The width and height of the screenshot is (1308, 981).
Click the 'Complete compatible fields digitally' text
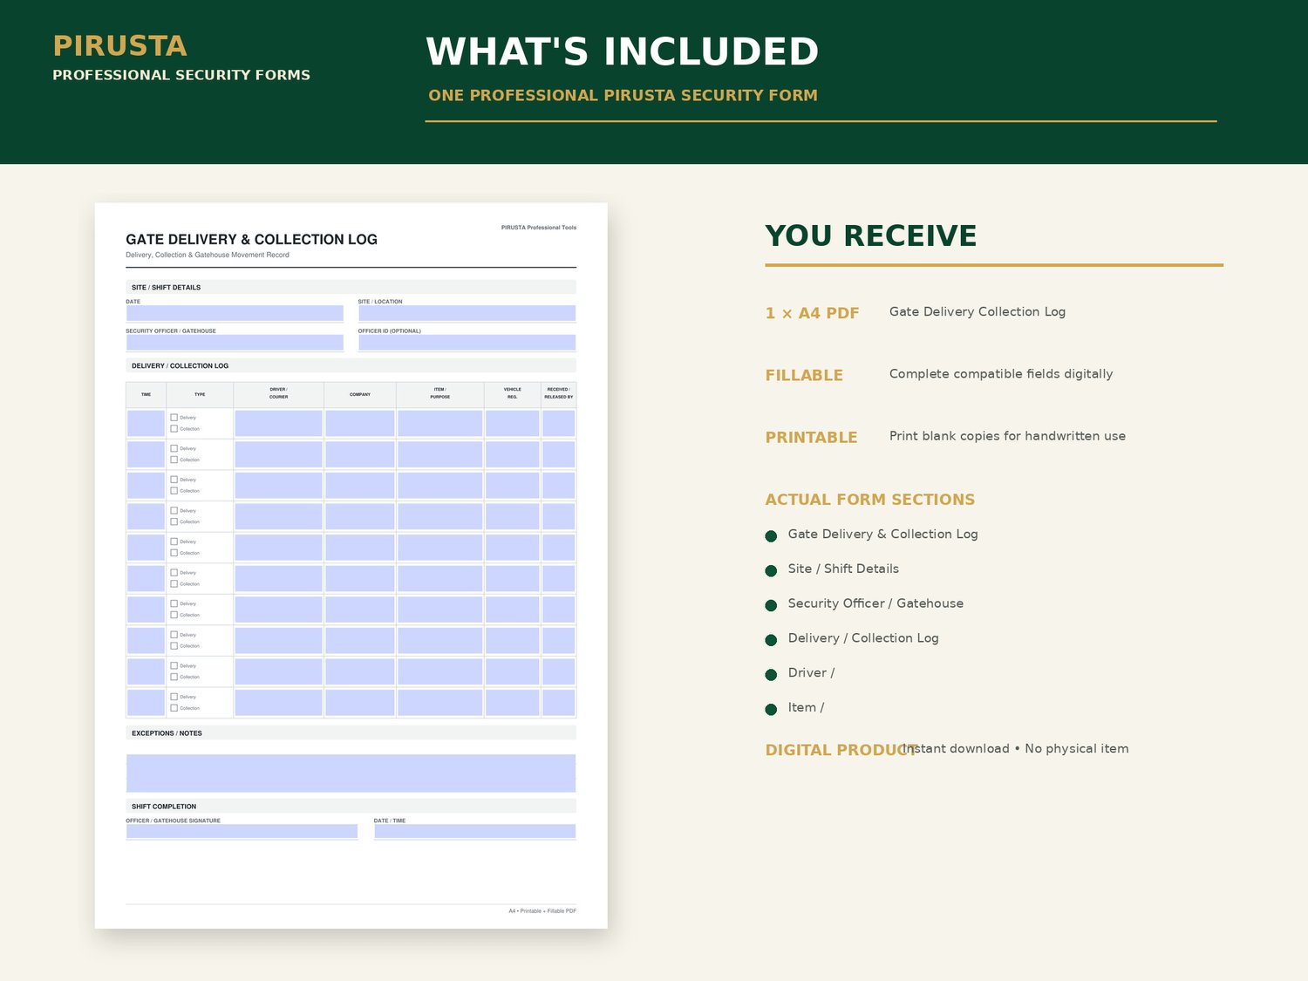coord(1001,374)
